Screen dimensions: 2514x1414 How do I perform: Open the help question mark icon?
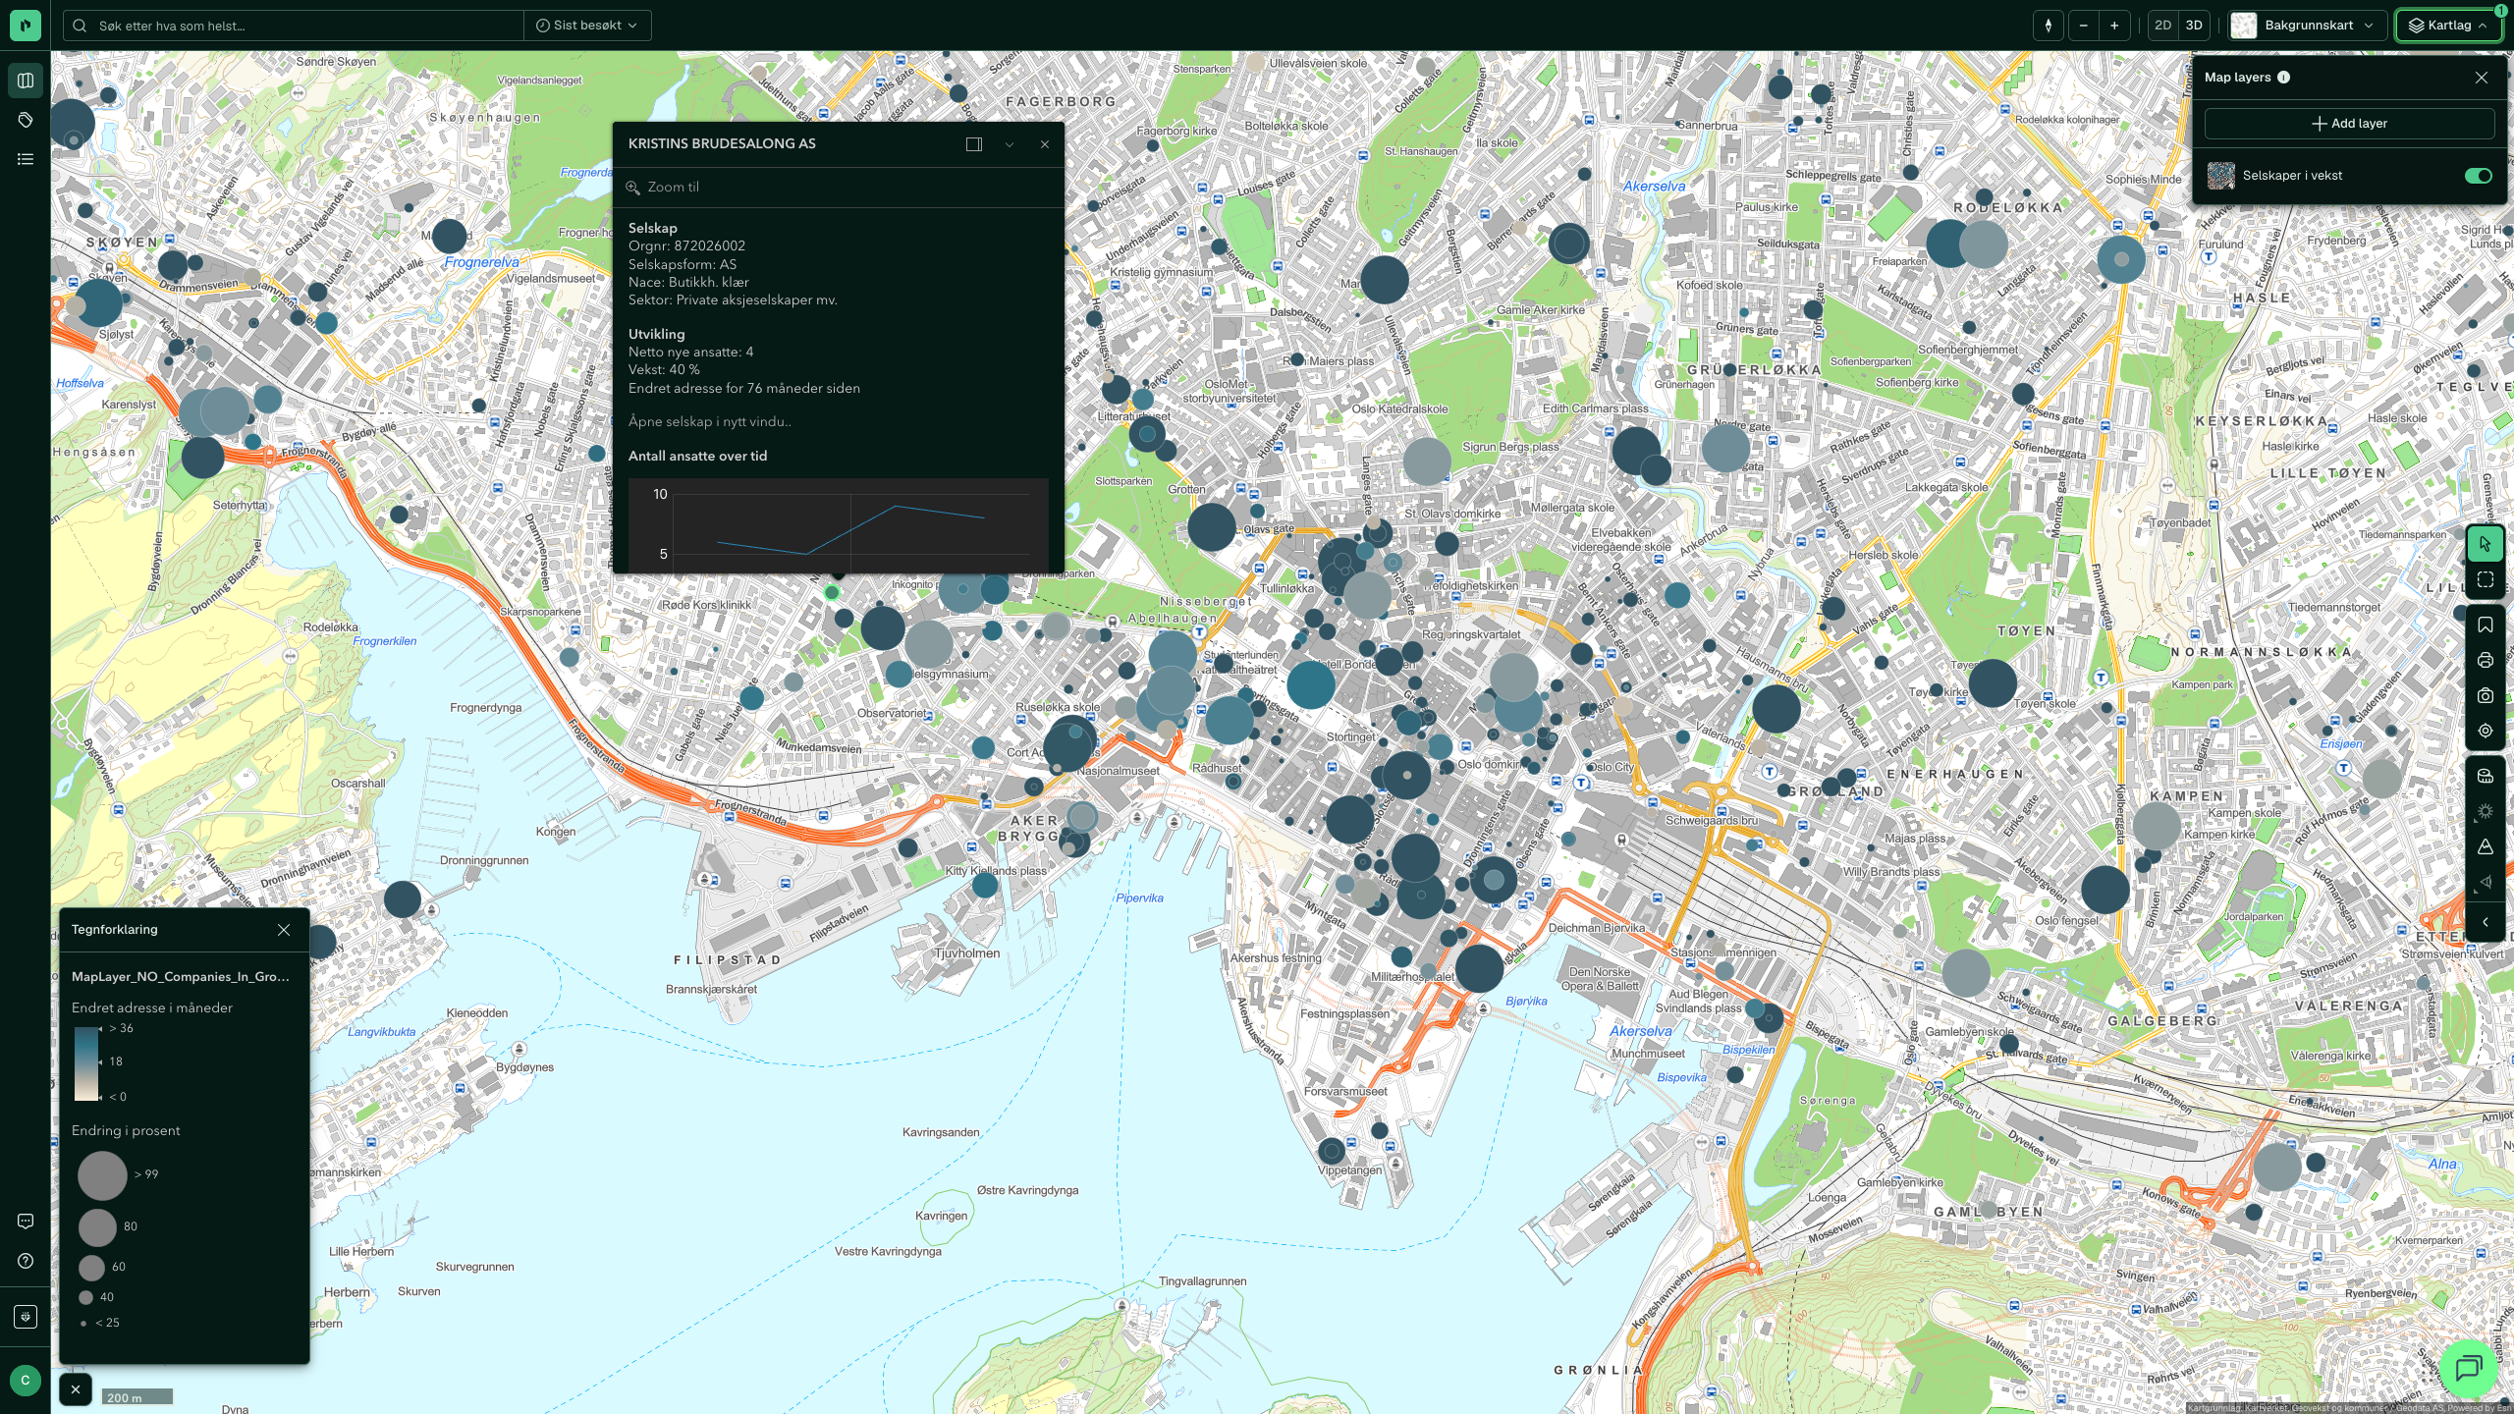26,1261
